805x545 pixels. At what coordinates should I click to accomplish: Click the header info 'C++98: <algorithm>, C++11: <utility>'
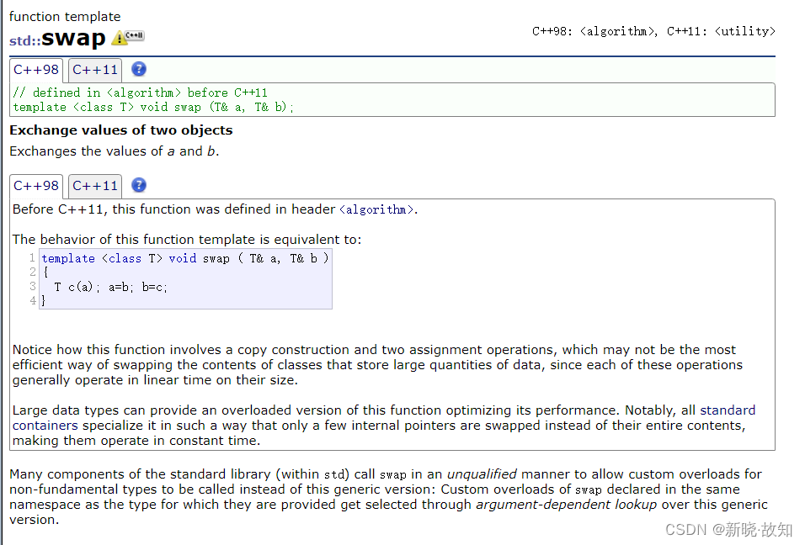coord(653,31)
